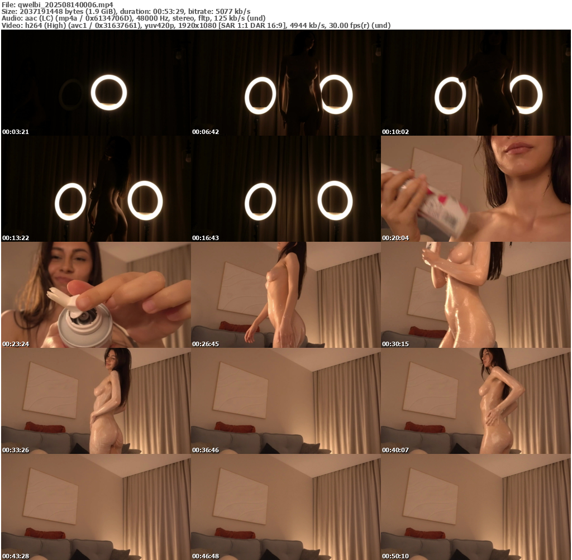The image size is (572, 560).
Task: Click the frame at 00:16:43
Action: pos(286,189)
